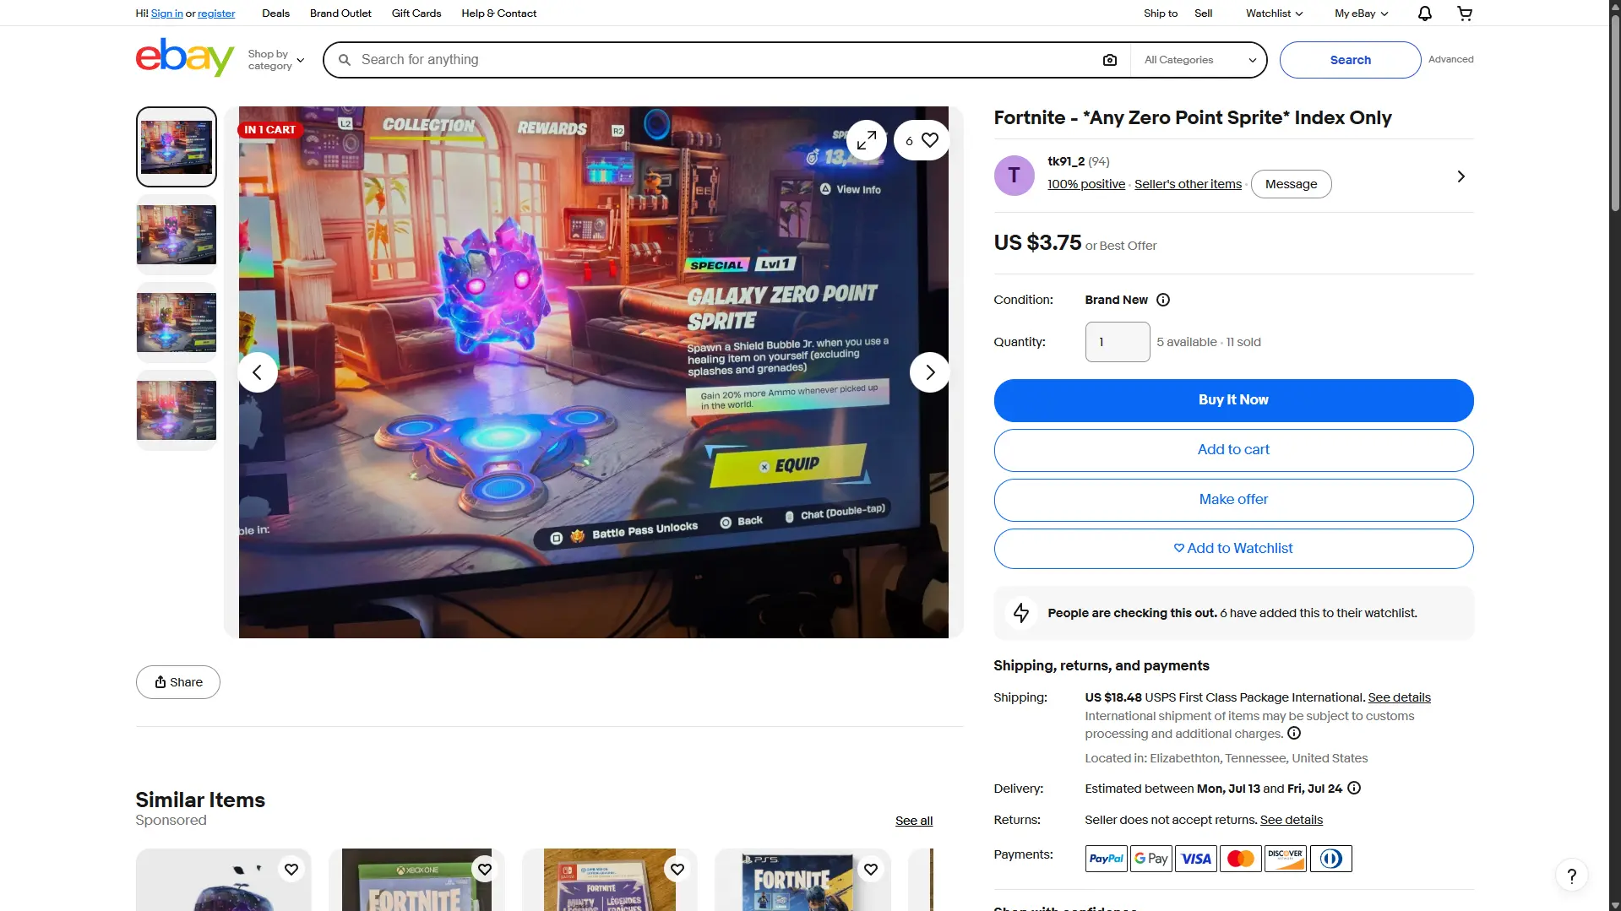Select the fourth product thumbnail

[x=177, y=410]
